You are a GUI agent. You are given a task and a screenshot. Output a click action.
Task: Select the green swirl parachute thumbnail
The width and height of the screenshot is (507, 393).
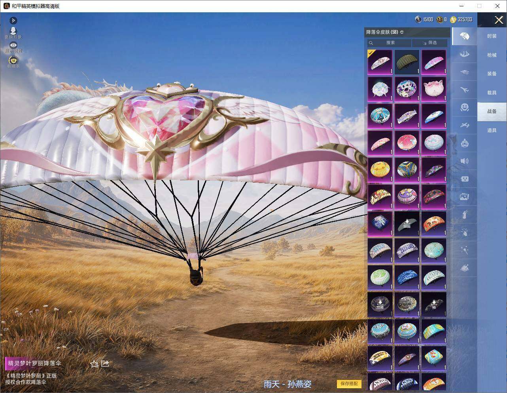click(x=380, y=278)
